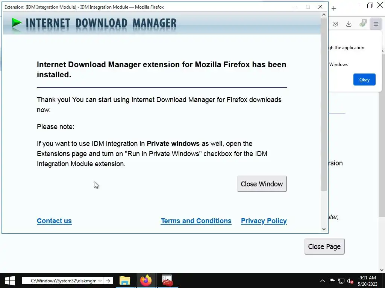
Task: Expand the taskbar address dropdown arrow
Action: pyautogui.click(x=100, y=280)
